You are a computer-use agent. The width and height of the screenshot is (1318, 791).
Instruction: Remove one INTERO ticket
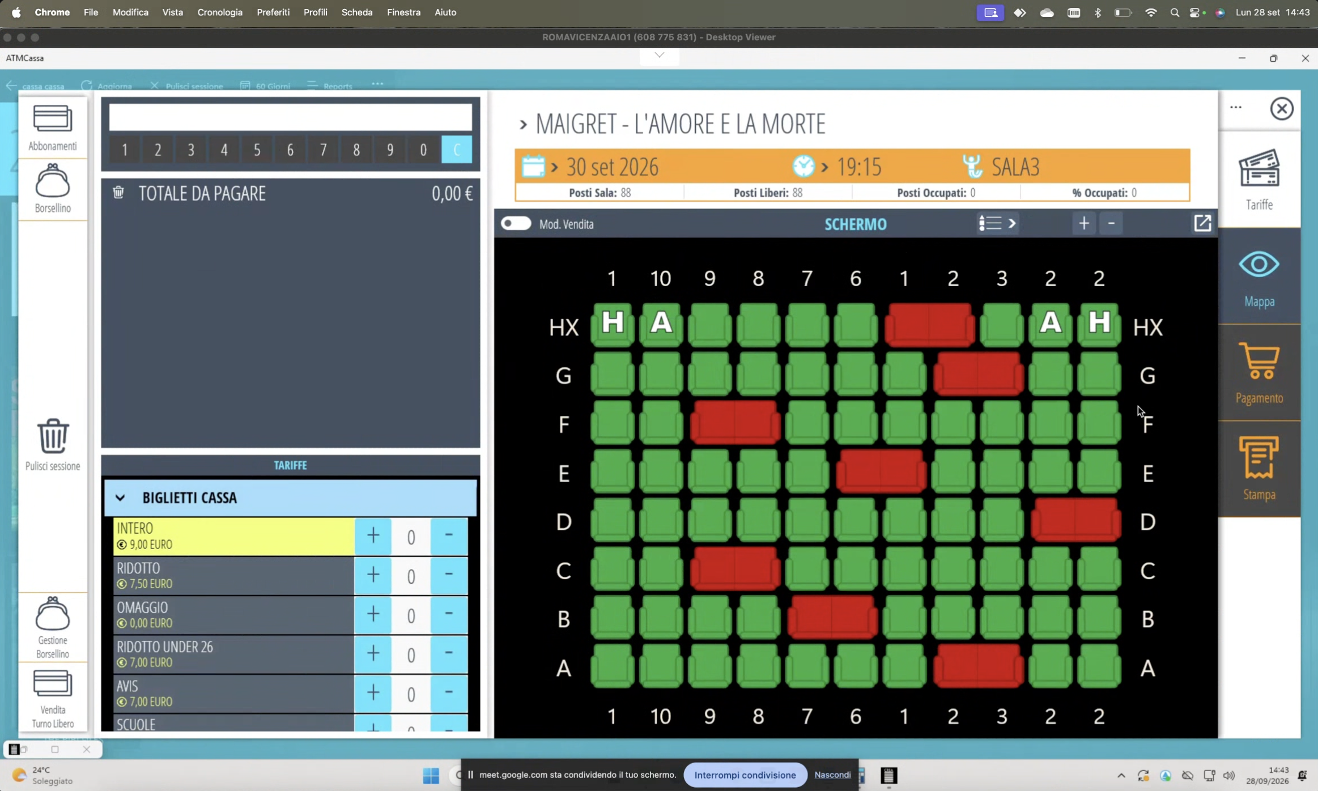449,536
